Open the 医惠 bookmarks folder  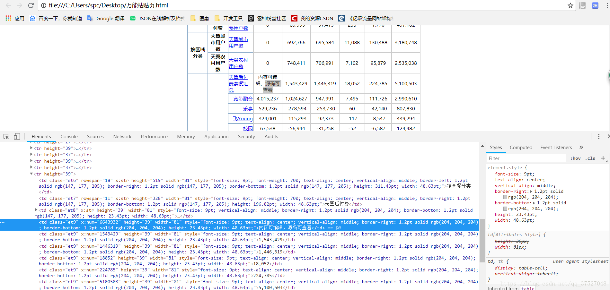(x=199, y=18)
